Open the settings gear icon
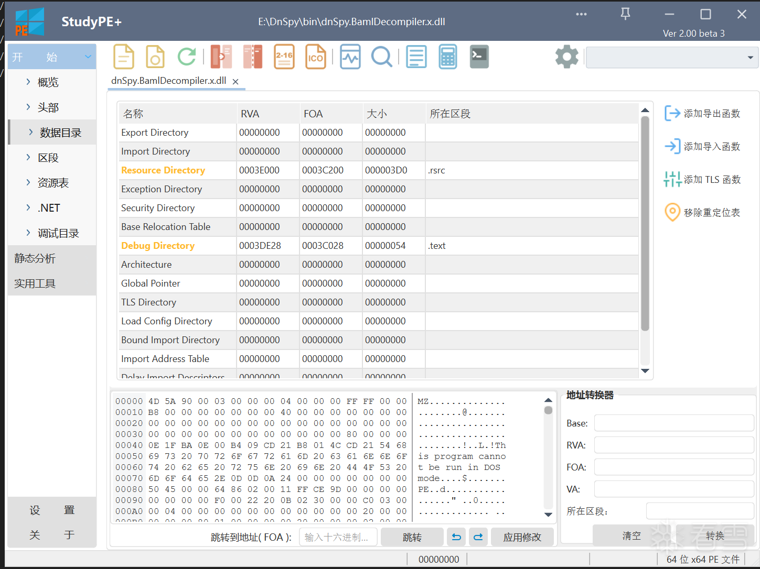The width and height of the screenshot is (760, 569). (566, 56)
